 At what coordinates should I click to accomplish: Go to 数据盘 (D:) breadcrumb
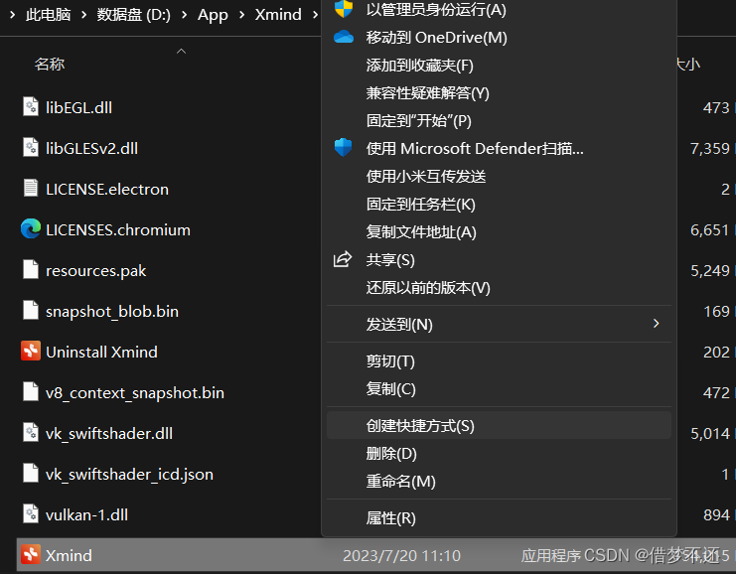click(x=133, y=15)
